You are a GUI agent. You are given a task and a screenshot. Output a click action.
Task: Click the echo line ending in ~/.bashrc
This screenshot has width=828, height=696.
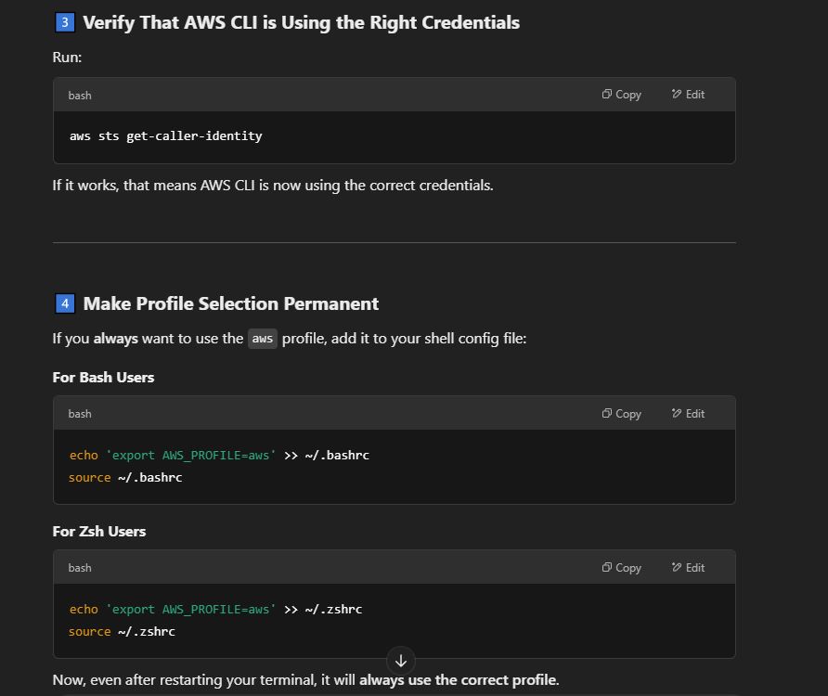point(219,456)
